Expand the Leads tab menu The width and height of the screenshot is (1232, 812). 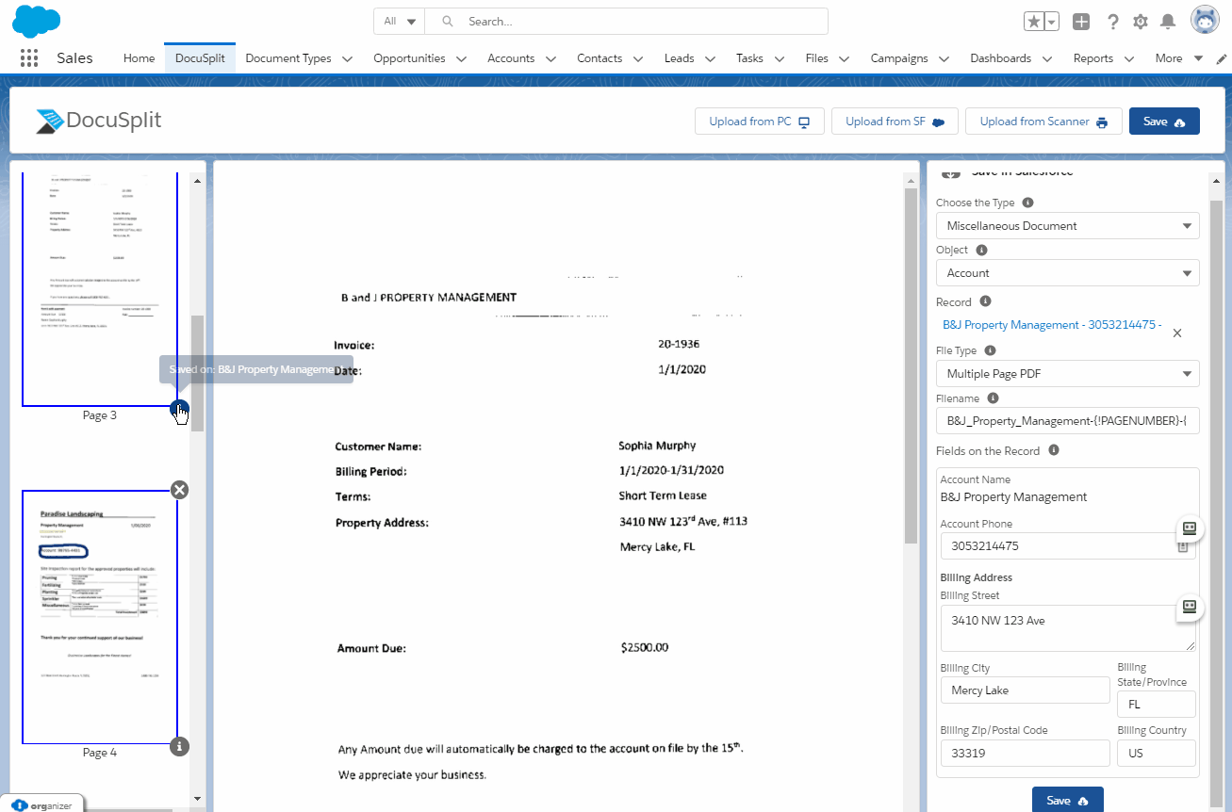pos(711,58)
